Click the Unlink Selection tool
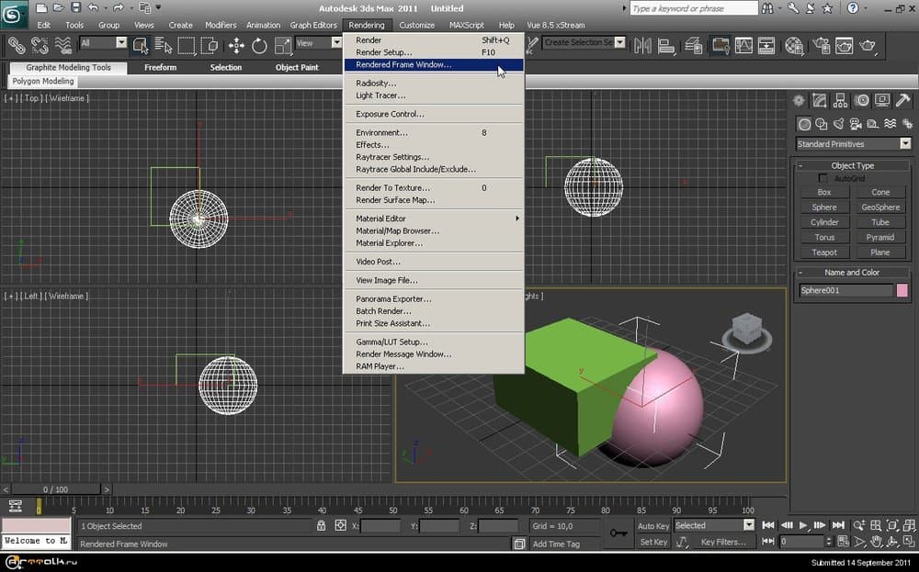 40,45
